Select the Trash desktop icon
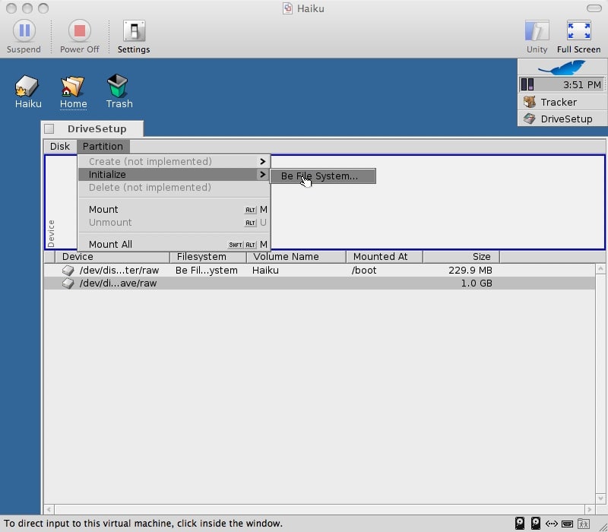Viewport: 608px width, 532px height. [x=119, y=91]
